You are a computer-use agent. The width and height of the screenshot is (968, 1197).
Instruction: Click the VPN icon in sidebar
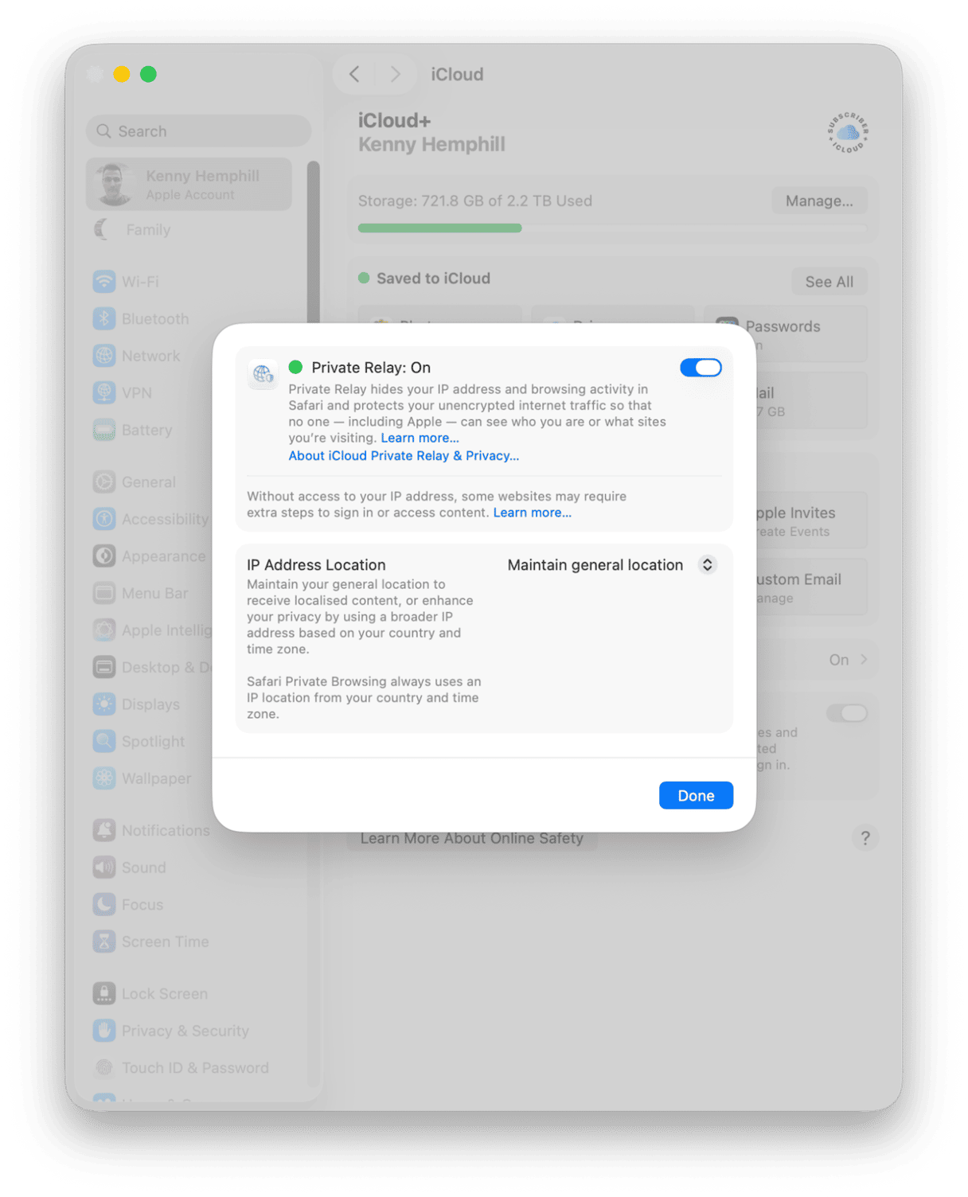click(x=104, y=392)
